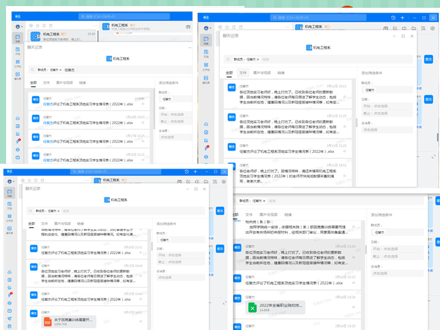This screenshot has width=440, height=330.
Task: Select 文件 tab in upper-right window
Action: coord(243,73)
